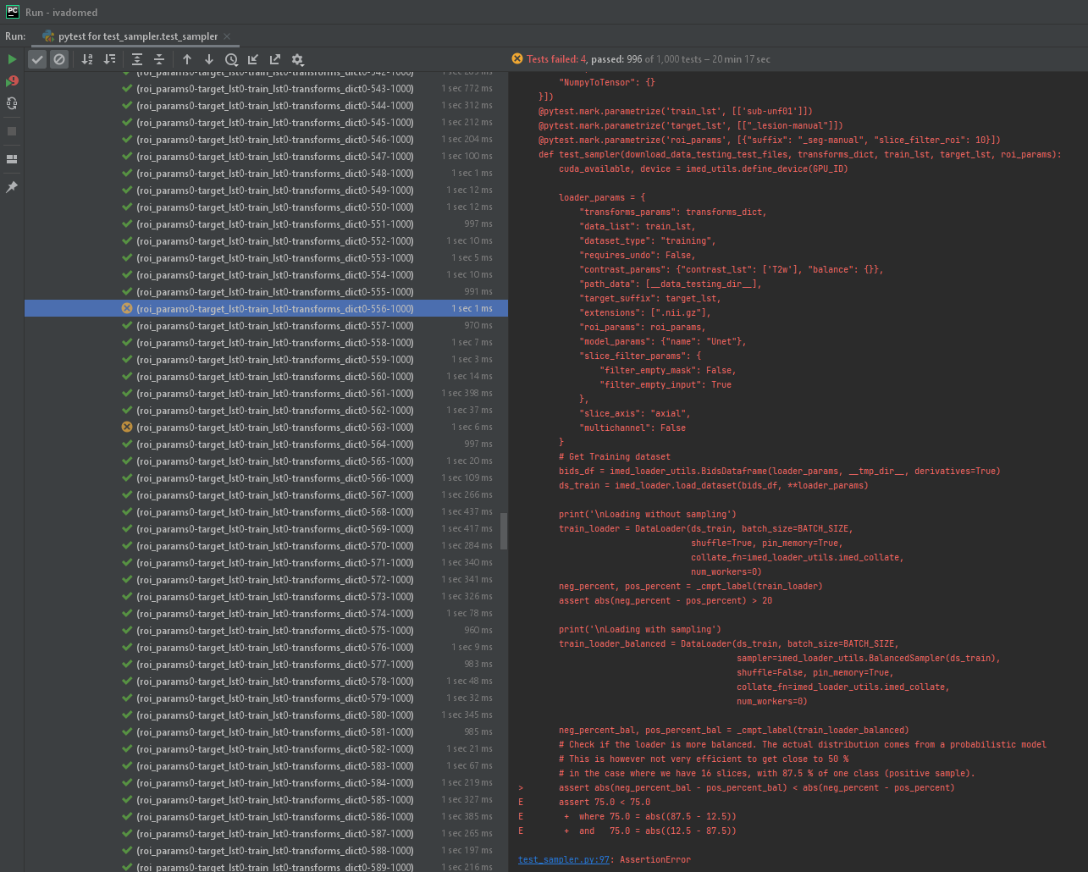Rerun failed tests icon with red badge

click(x=12, y=81)
